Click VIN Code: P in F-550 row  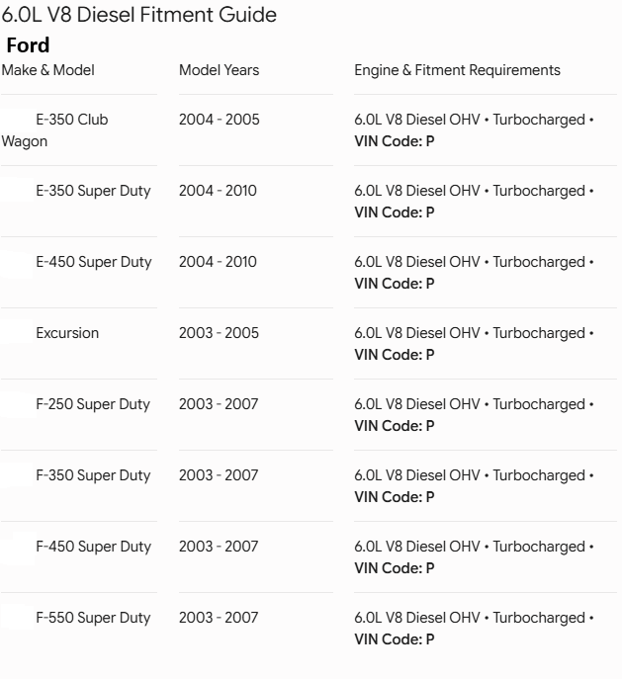395,639
